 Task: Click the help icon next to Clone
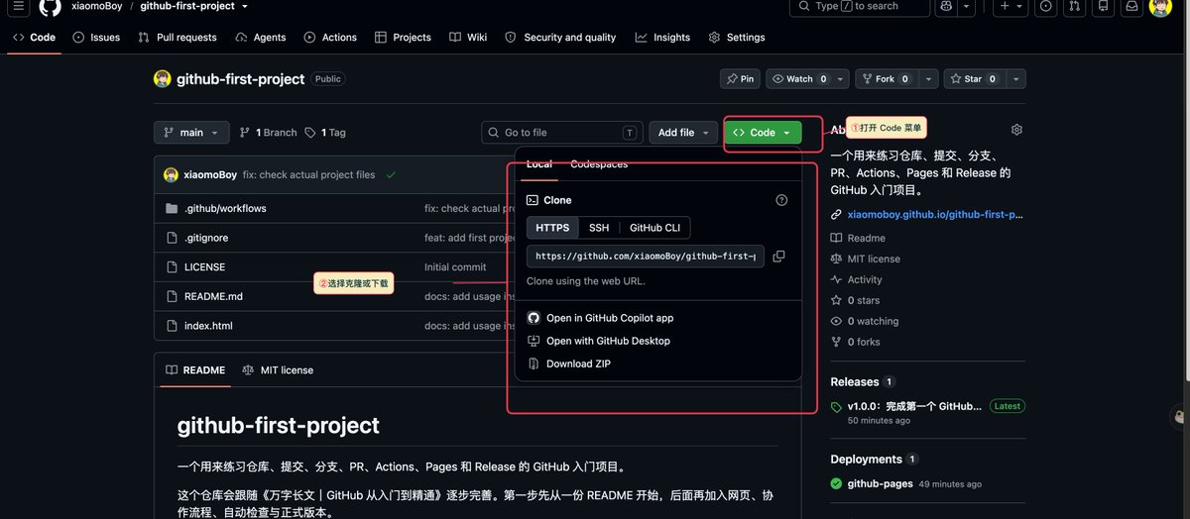coord(781,200)
